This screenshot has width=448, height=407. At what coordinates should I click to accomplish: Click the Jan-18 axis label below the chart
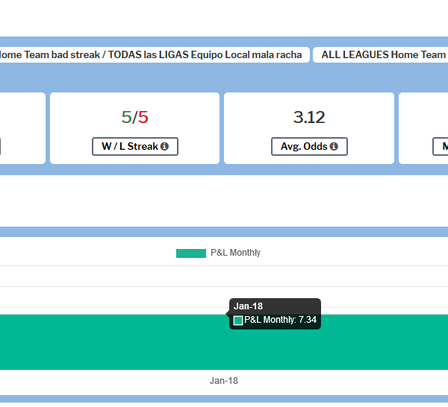click(x=224, y=381)
